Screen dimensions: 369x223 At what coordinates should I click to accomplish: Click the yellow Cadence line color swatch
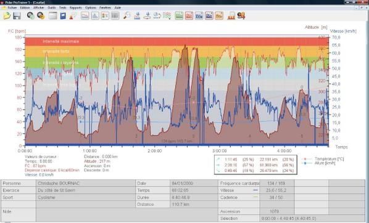[x=255, y=197]
